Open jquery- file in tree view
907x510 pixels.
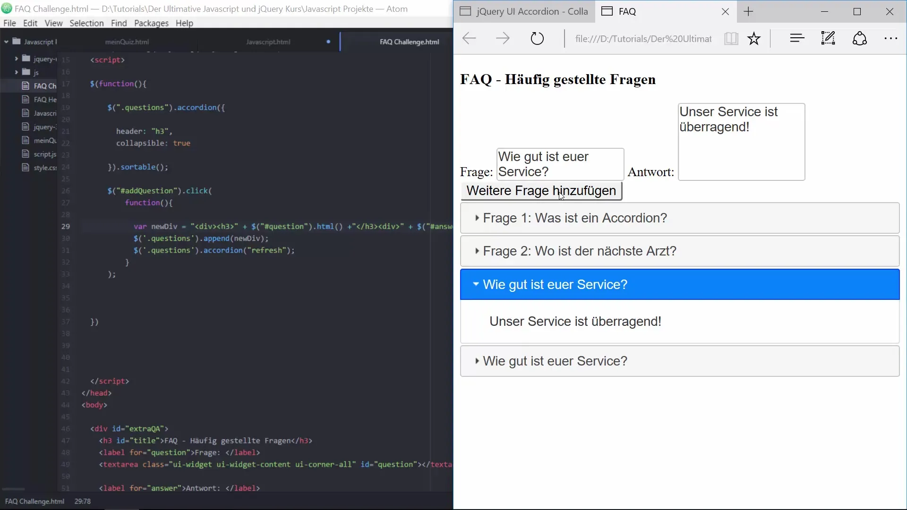(x=45, y=127)
